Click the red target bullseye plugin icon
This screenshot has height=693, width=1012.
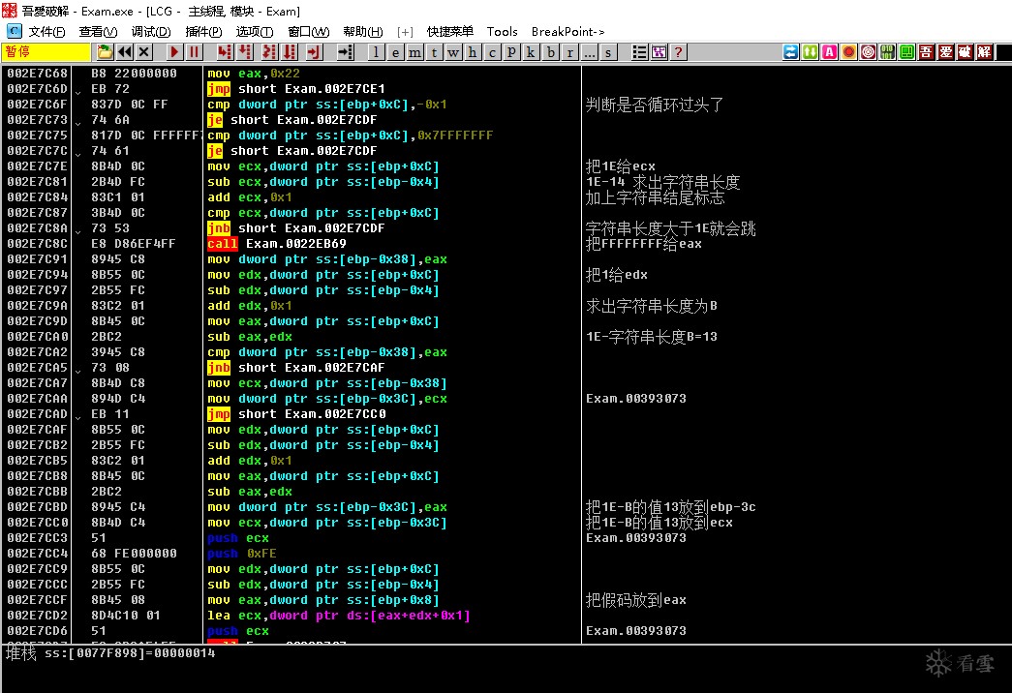tap(868, 52)
